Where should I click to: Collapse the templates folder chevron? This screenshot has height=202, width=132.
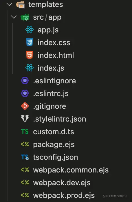[x=9, y=4]
